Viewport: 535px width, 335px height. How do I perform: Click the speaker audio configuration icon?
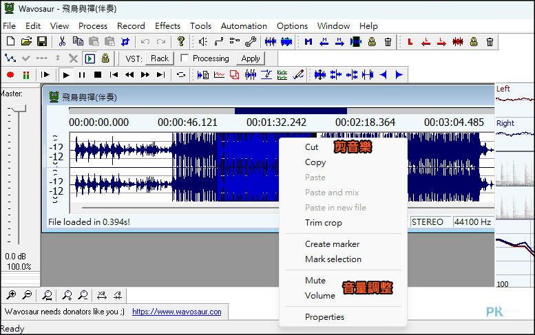point(203,41)
